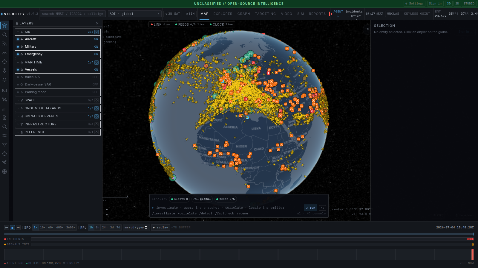Click the INCIDENTS timeline track
Screen dimensions: 478x268
252,239
